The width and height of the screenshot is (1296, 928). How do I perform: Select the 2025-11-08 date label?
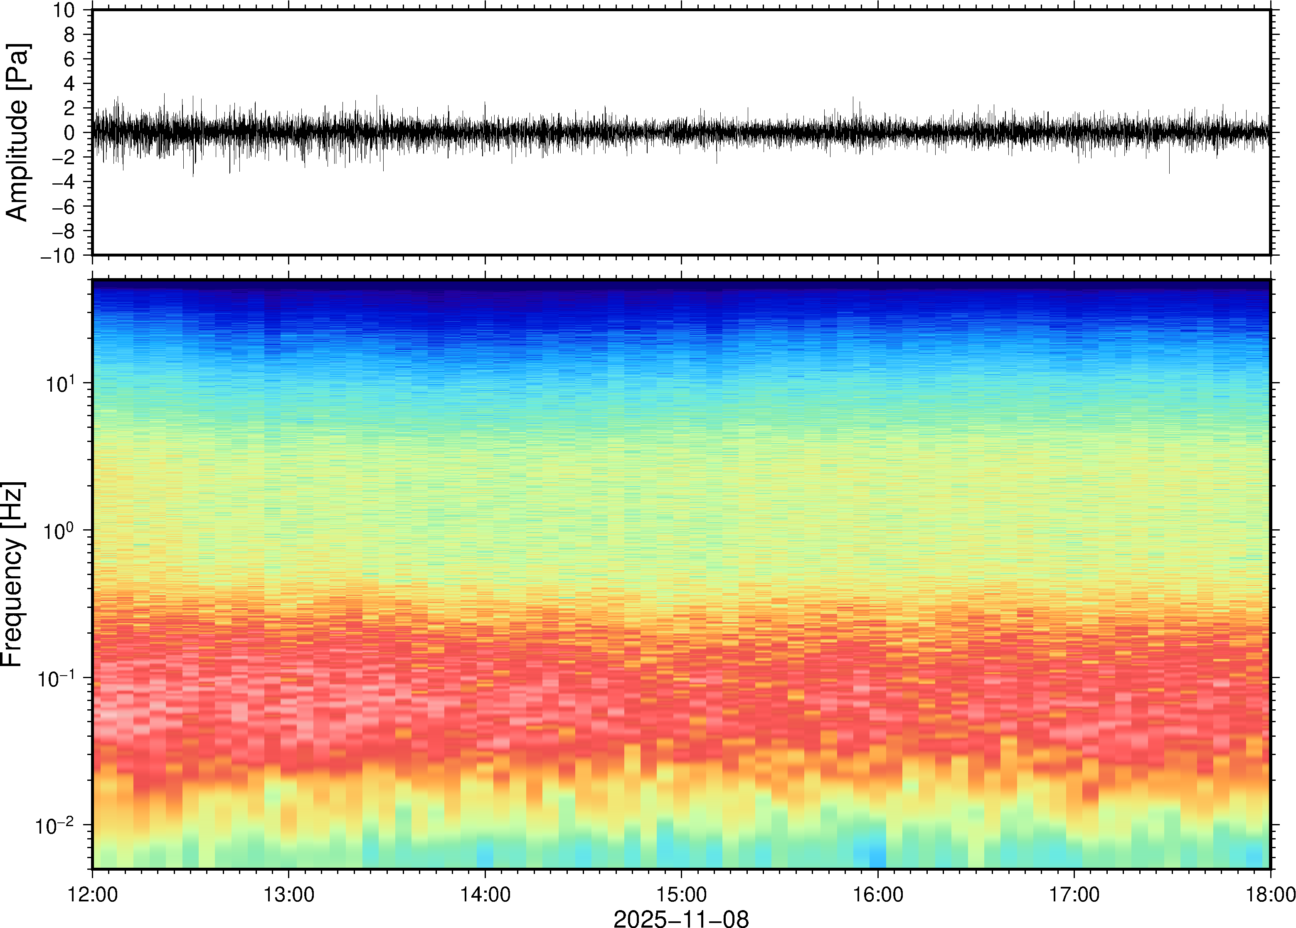(x=681, y=918)
